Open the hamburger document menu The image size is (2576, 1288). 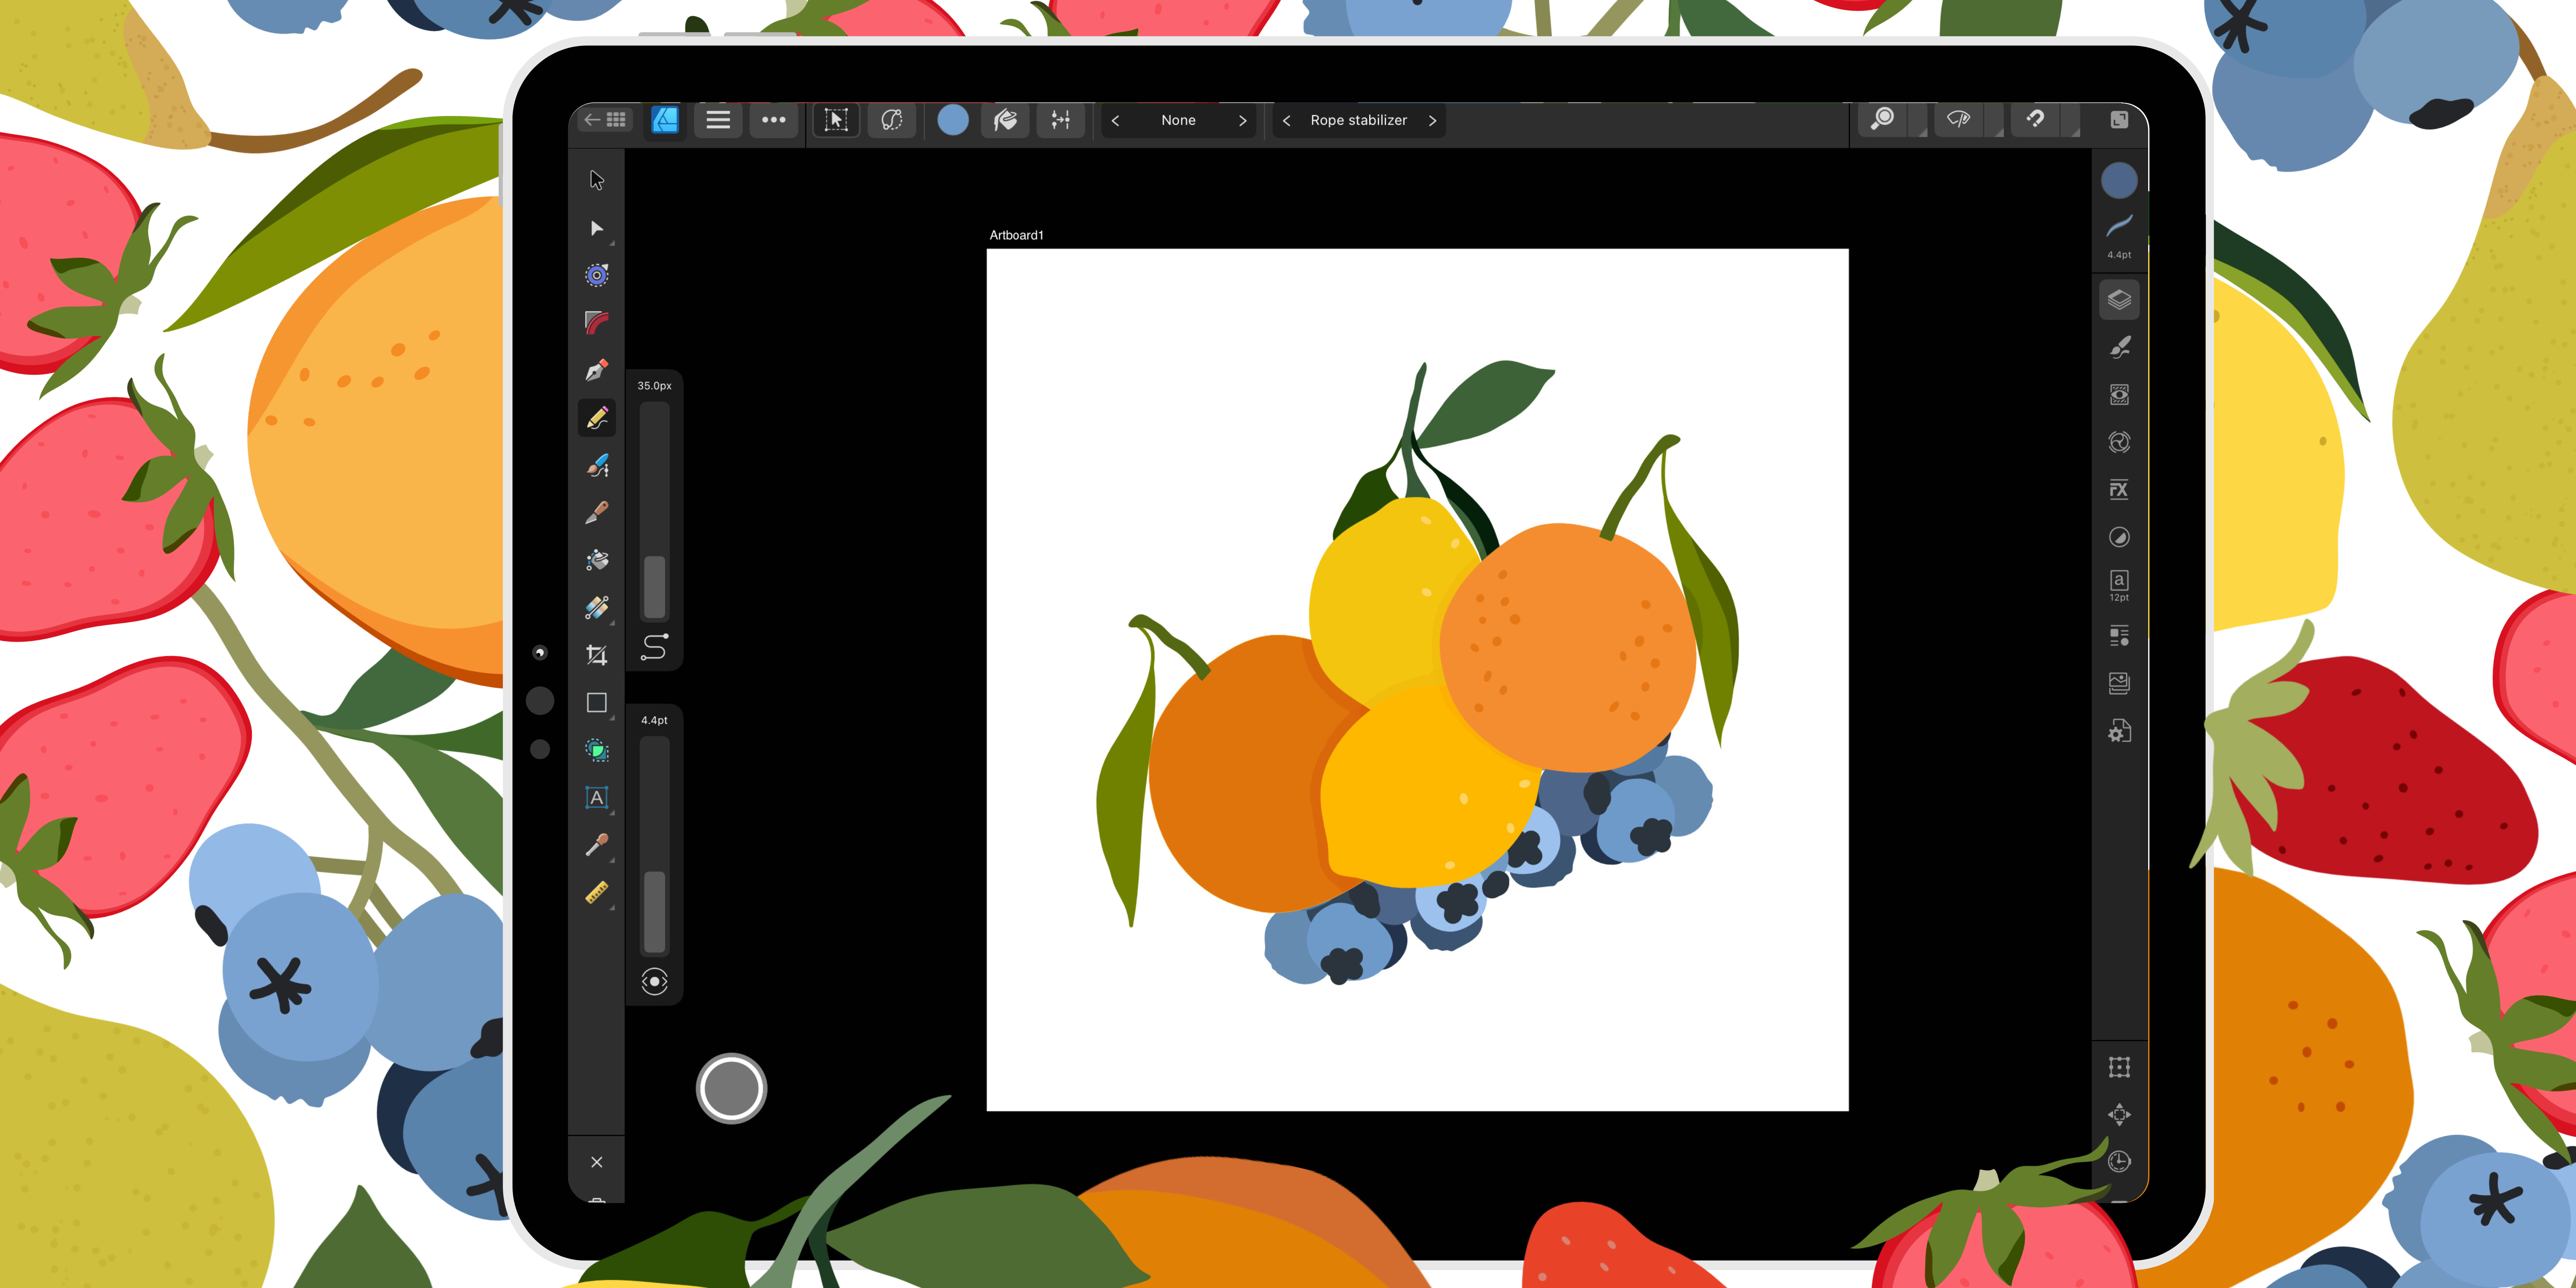tap(718, 120)
